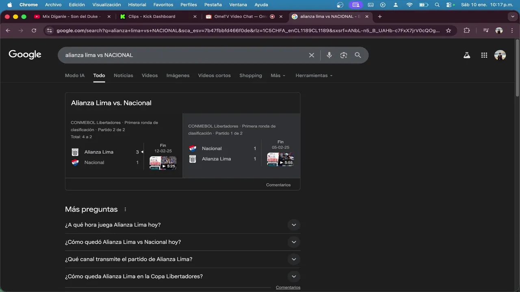Viewport: 520px width, 292px height.
Task: Open the Más dropdown in search filters
Action: pos(278,75)
